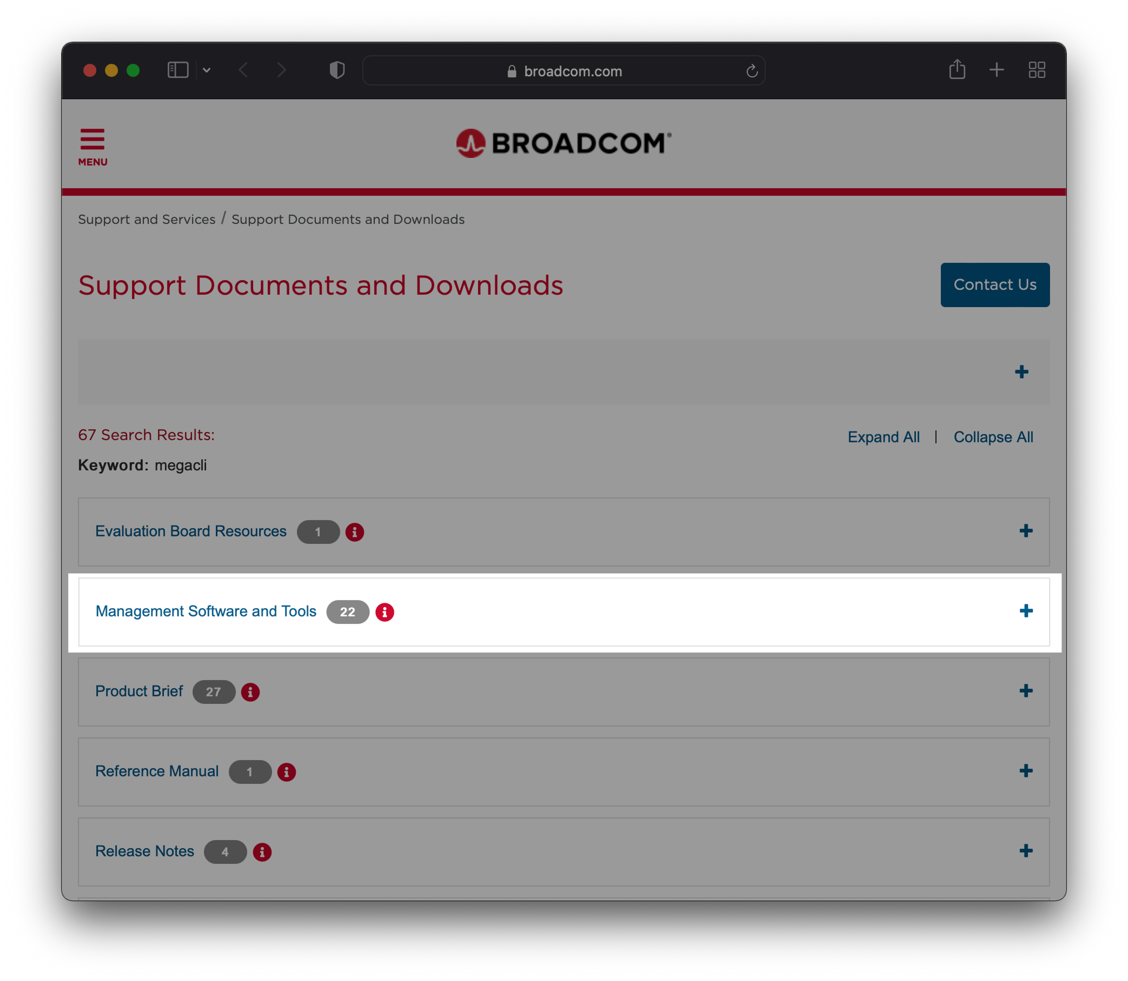Click the broadcom.com address bar
The image size is (1128, 981).
pos(564,71)
